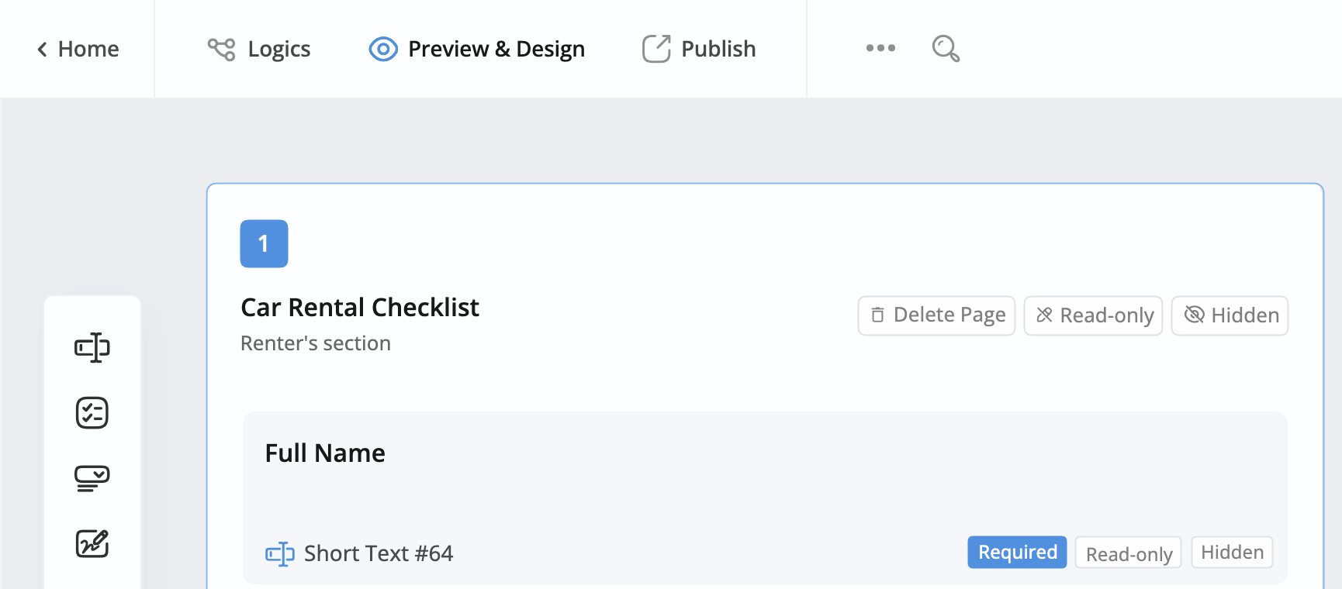Edit the Full Name field label

(x=325, y=453)
